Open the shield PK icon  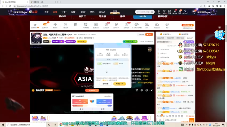(x=116, y=24)
